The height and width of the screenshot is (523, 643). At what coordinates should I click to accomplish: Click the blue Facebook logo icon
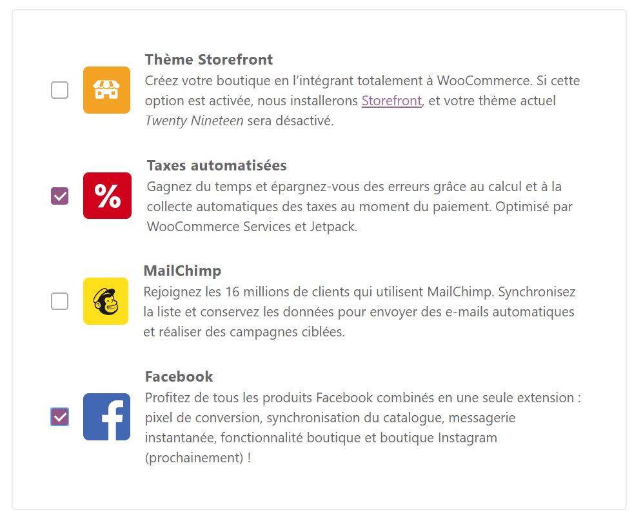coord(106,416)
